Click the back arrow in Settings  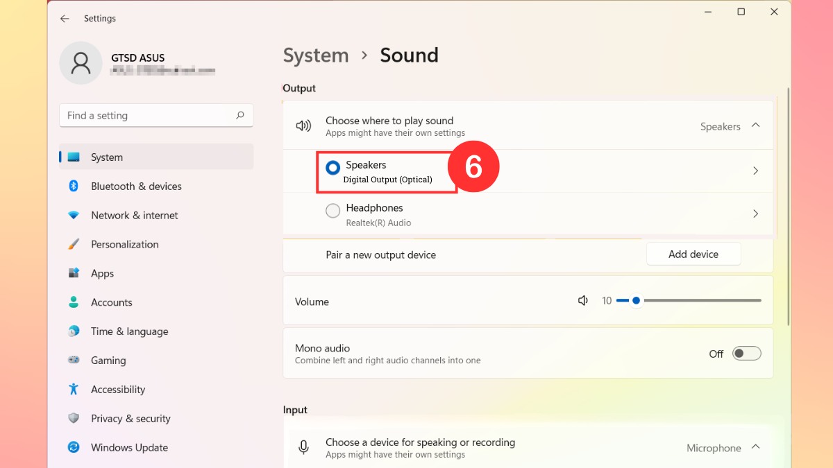[x=65, y=19]
